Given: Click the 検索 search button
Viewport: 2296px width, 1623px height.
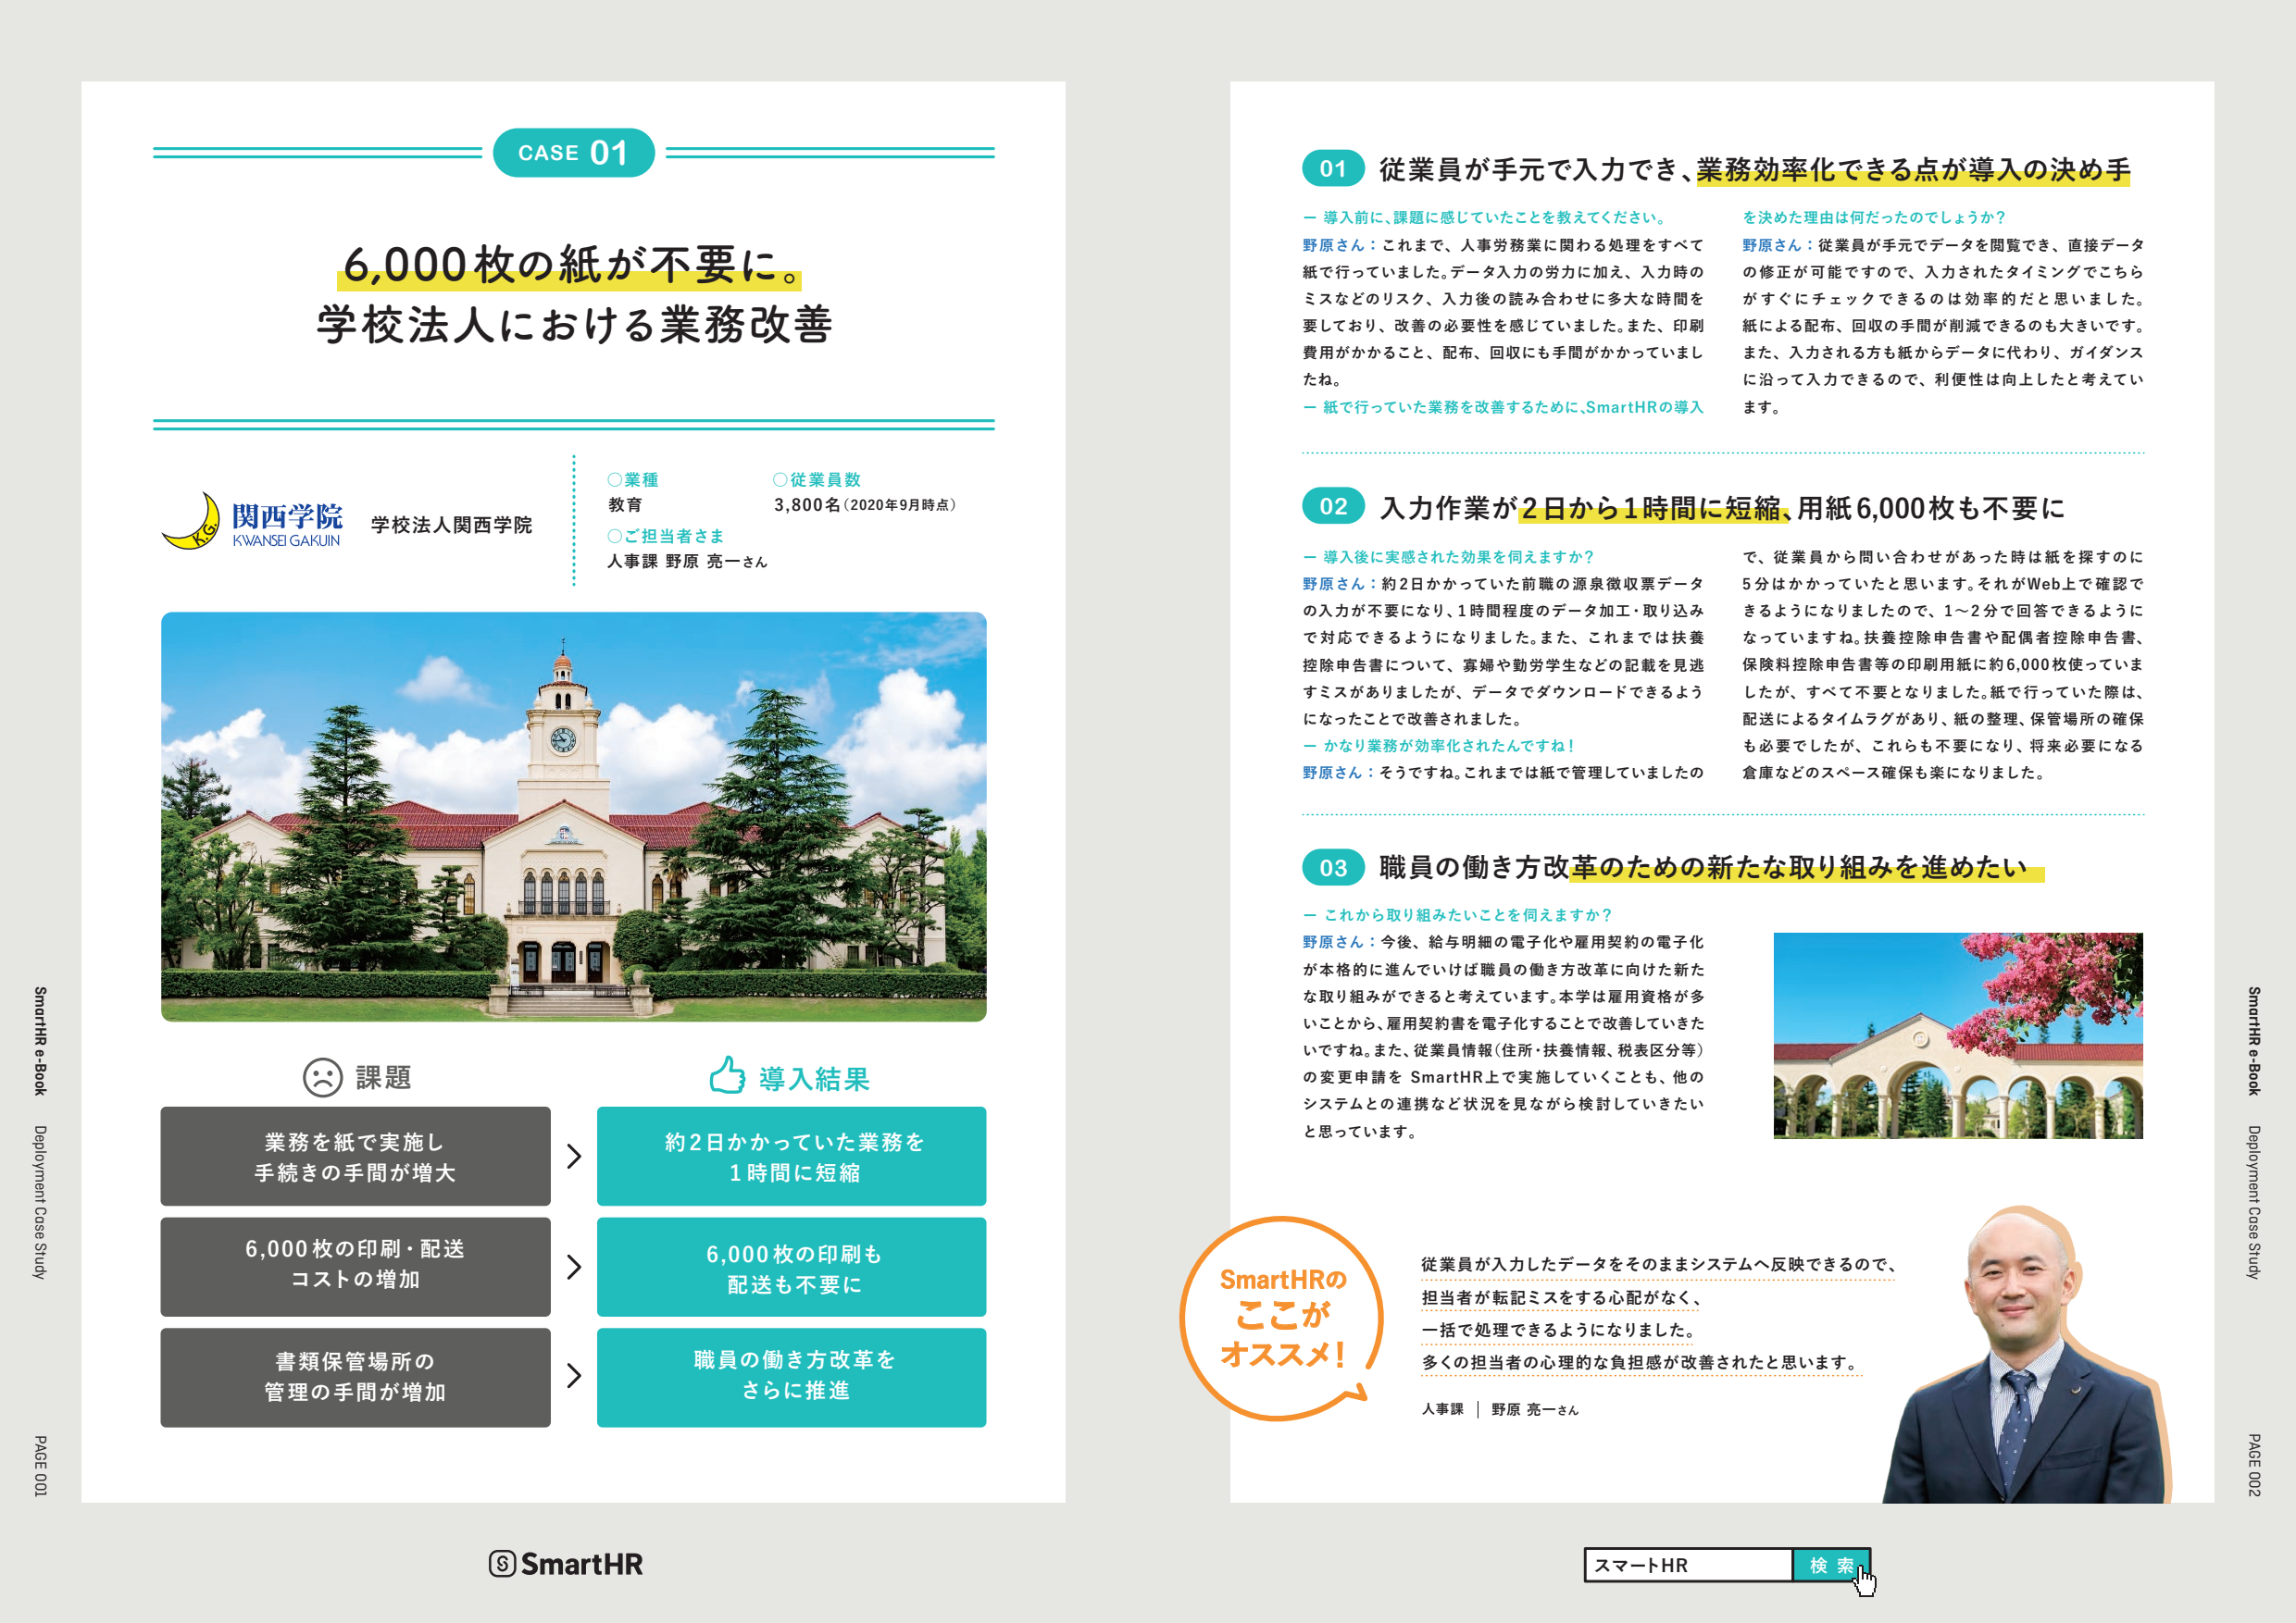Looking at the screenshot, I should click(x=1831, y=1565).
